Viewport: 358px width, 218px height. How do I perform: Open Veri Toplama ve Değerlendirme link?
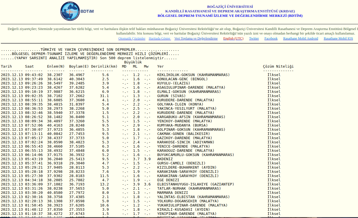click(x=196, y=38)
